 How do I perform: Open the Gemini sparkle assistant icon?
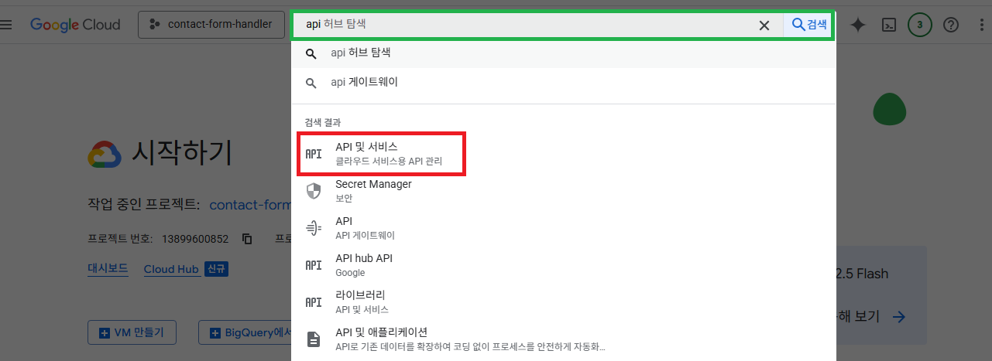(x=858, y=25)
